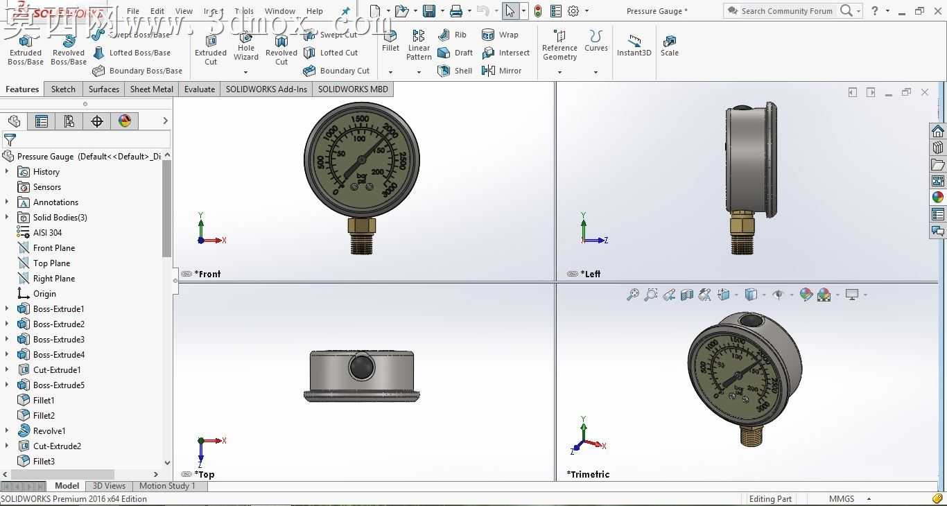Expand the Boss-Extrude1 feature
The width and height of the screenshot is (947, 506).
[7, 309]
